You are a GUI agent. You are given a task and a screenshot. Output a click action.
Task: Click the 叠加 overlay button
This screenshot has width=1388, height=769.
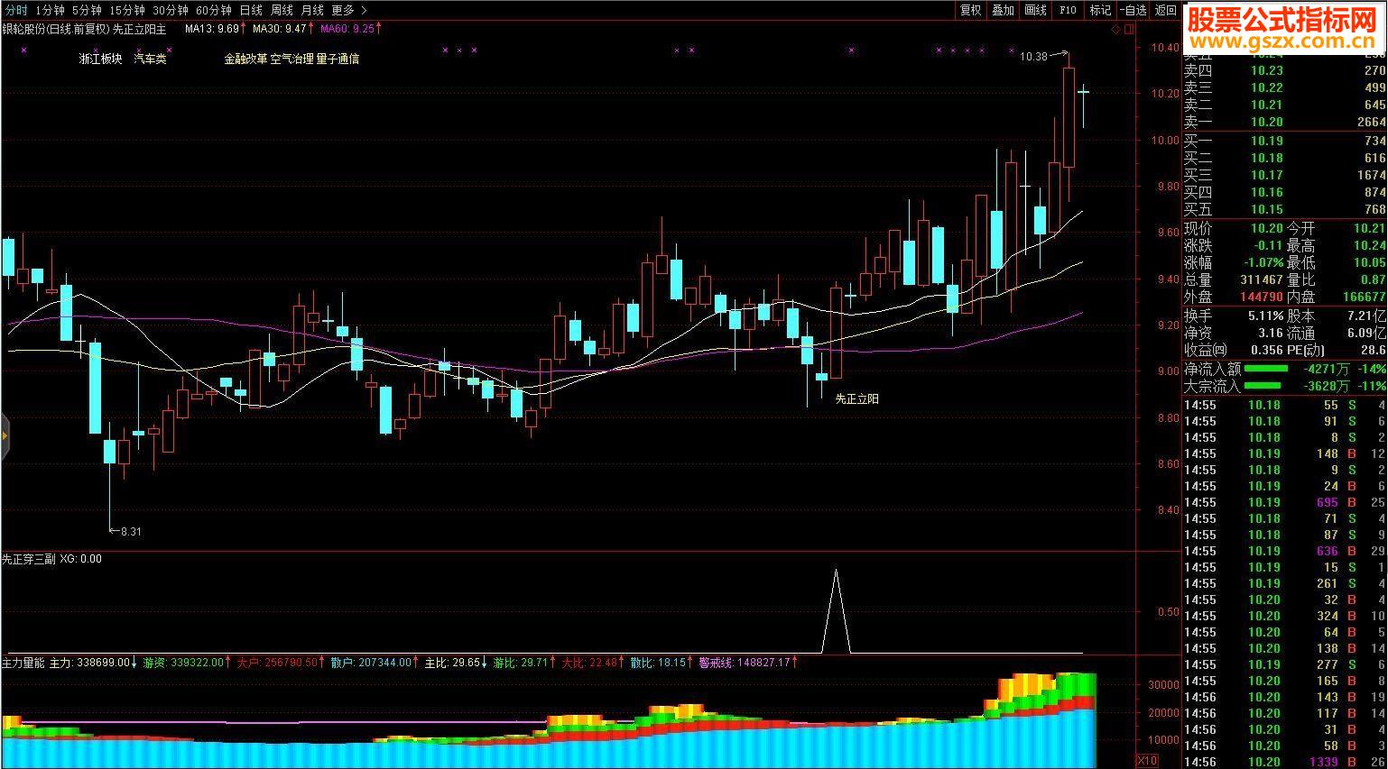[1003, 10]
